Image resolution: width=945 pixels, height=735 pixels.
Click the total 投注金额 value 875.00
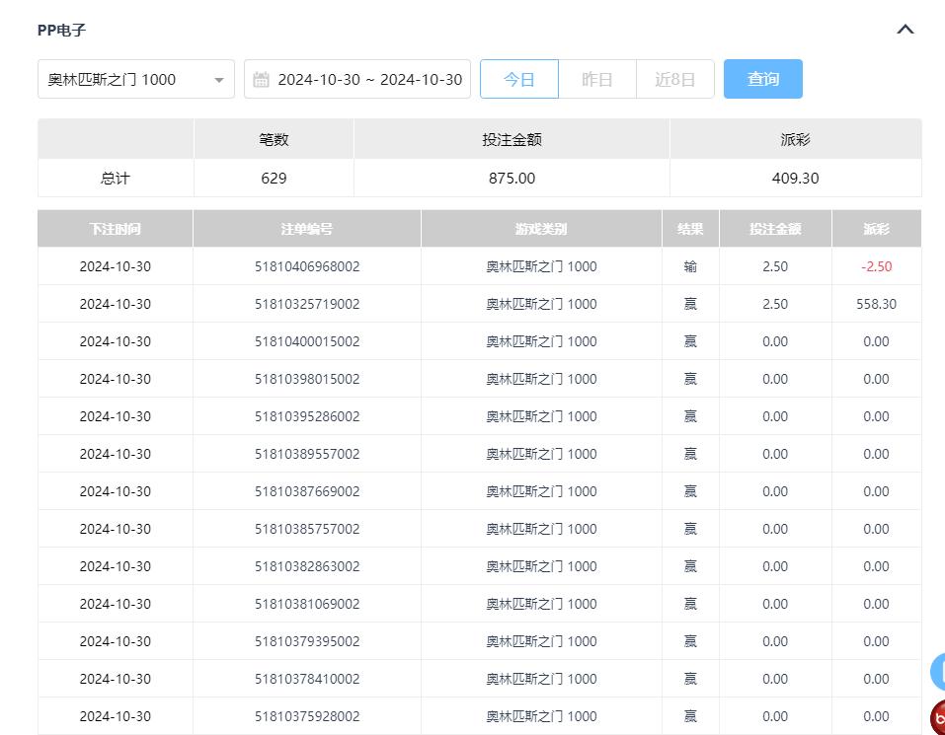[x=512, y=179]
